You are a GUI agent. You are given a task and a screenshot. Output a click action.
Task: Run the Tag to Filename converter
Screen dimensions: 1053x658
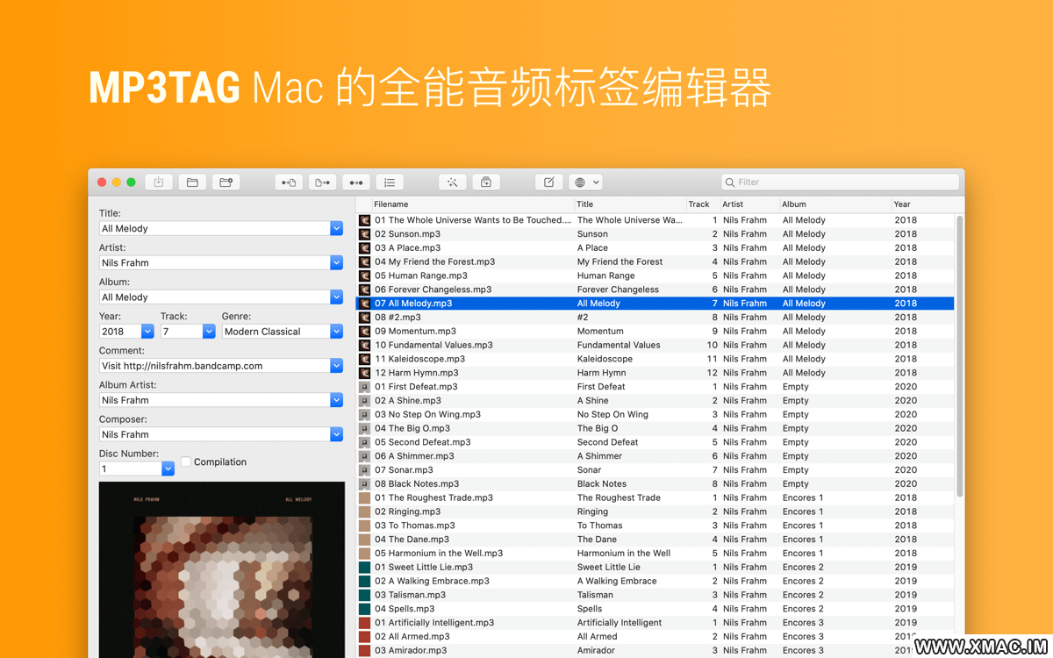tap(289, 182)
